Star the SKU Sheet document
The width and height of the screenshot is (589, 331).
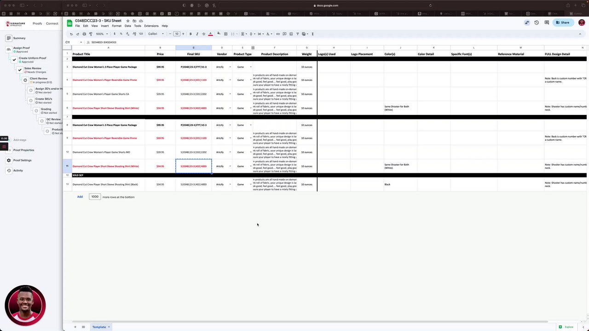(x=128, y=21)
